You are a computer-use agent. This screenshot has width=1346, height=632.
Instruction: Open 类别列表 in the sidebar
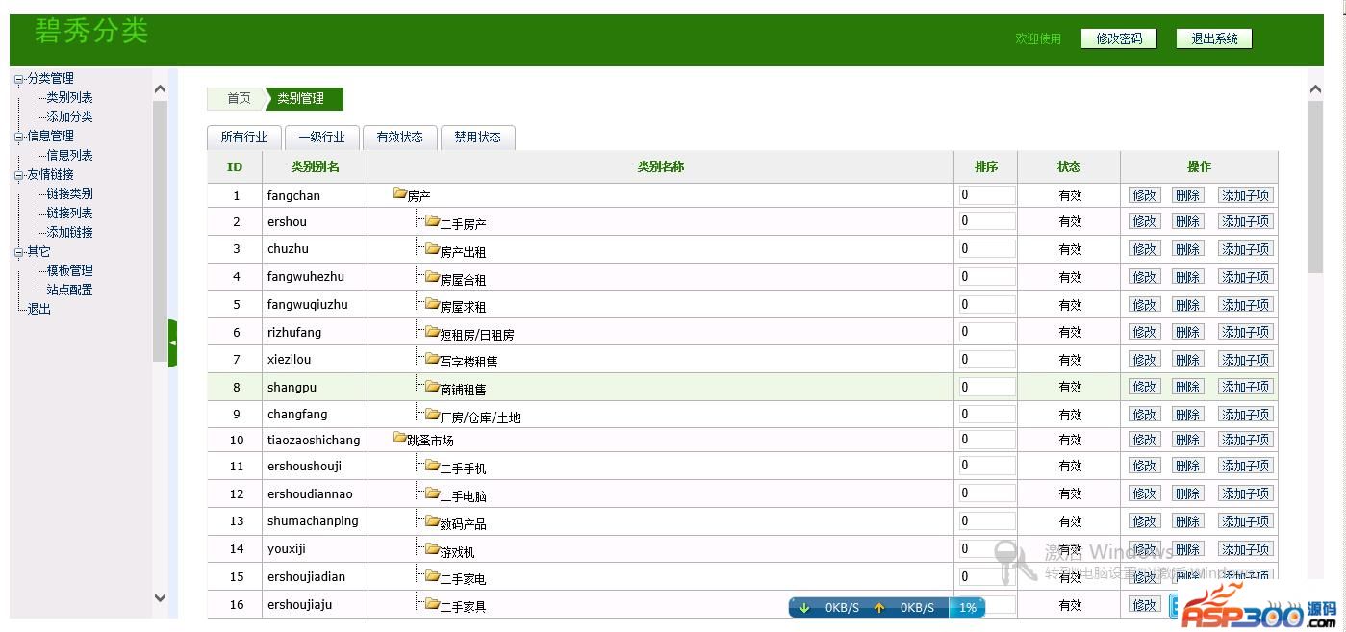69,97
